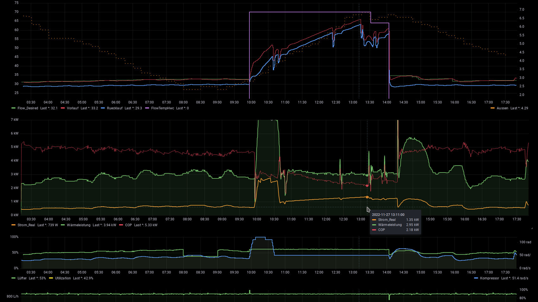This screenshot has width=538, height=302.
Task: Click the Utilization legend label
Action: point(63,278)
